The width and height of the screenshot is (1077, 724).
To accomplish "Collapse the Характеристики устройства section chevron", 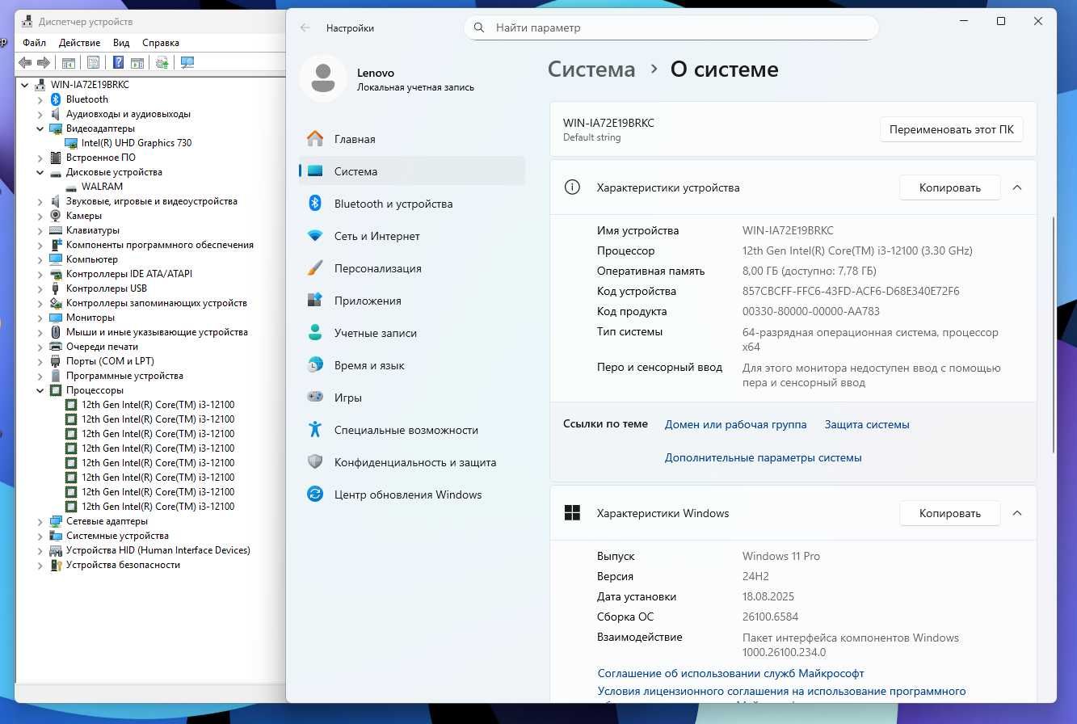I will (x=1017, y=187).
